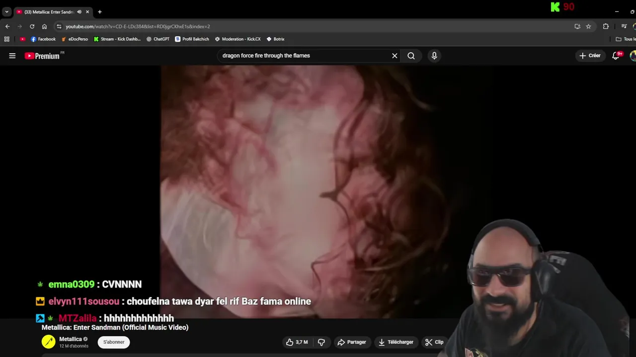Run the search with the magnifier button
The height and width of the screenshot is (357, 636).
411,56
